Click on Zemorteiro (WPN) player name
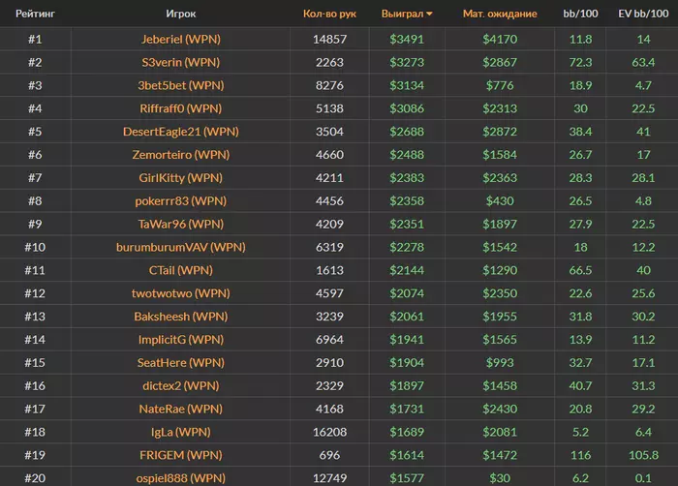This screenshot has width=678, height=486. [x=181, y=155]
